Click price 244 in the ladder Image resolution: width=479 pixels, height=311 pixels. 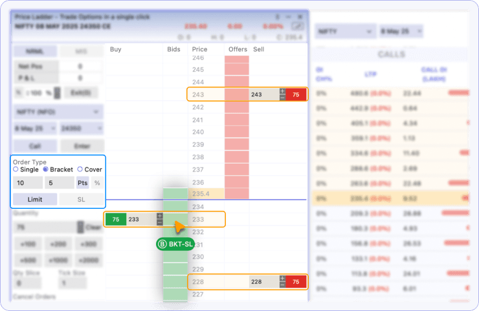point(198,82)
